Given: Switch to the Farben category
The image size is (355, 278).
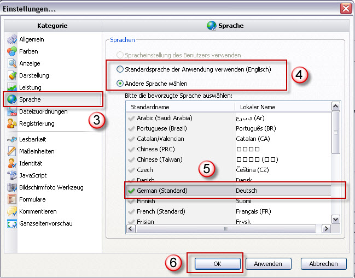Looking at the screenshot, I should click(x=28, y=51).
